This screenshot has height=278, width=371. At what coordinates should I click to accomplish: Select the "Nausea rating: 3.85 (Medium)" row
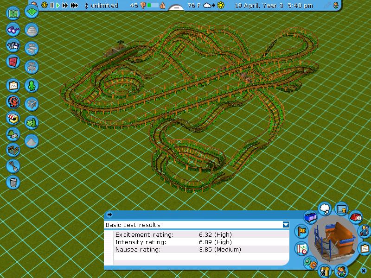202,249
